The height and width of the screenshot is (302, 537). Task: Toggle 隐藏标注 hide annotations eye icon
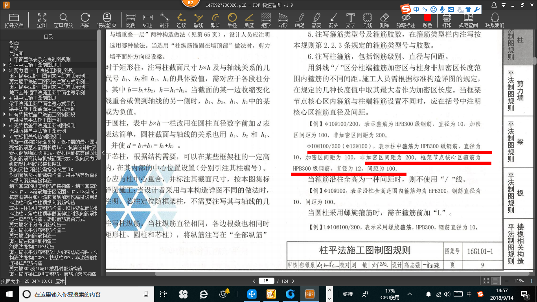coord(406,20)
